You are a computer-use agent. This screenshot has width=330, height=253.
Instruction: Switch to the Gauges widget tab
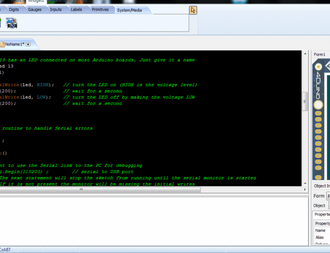(x=35, y=10)
